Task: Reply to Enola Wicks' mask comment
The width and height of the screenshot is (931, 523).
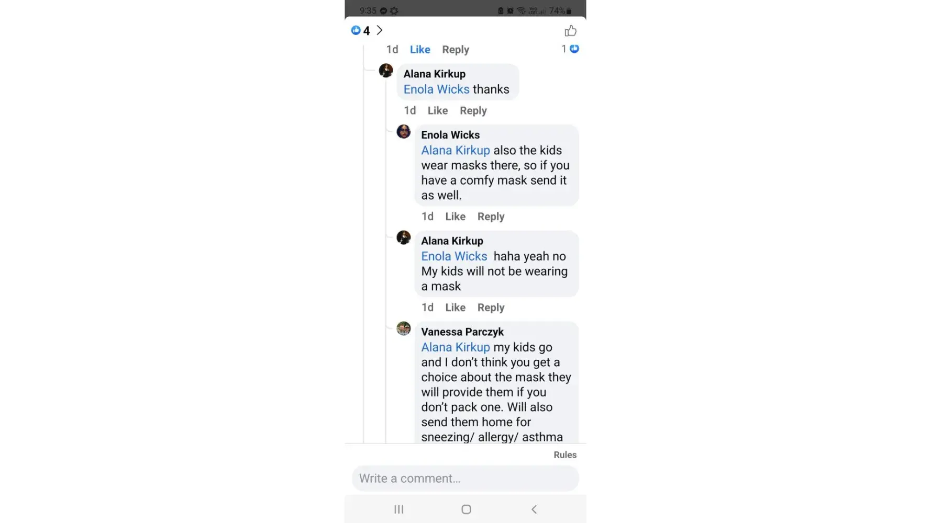Action: pos(491,217)
